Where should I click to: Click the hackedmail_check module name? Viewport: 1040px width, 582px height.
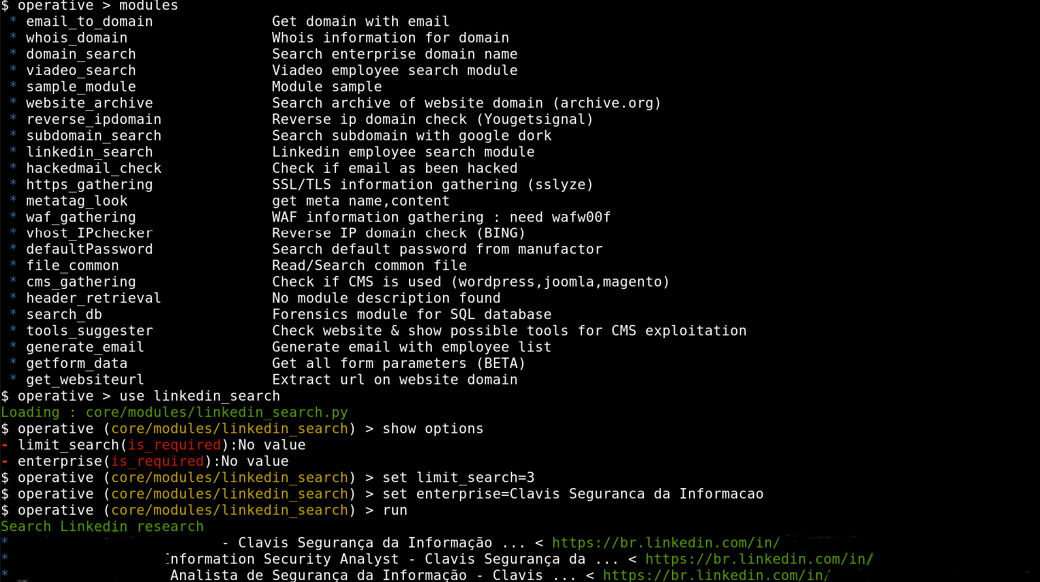pyautogui.click(x=93, y=168)
